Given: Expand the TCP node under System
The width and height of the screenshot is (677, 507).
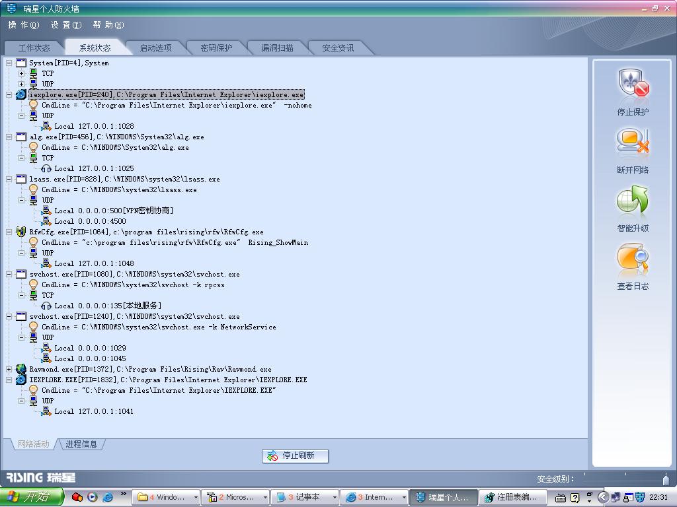Looking at the screenshot, I should (21, 73).
